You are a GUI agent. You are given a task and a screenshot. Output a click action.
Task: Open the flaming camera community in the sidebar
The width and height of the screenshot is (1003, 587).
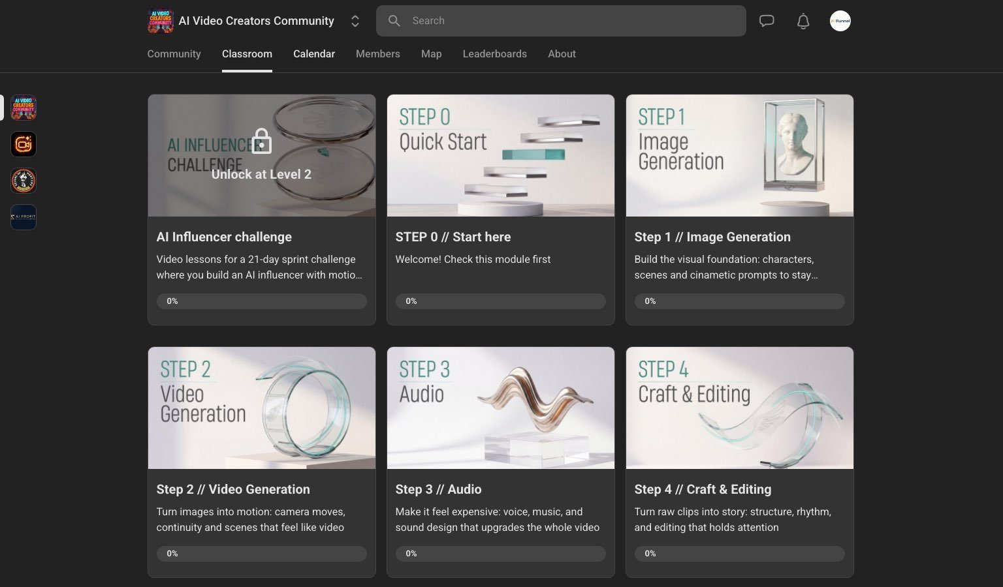point(23,144)
